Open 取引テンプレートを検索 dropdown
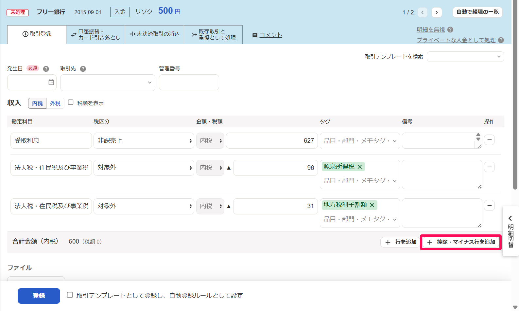 tap(465, 57)
